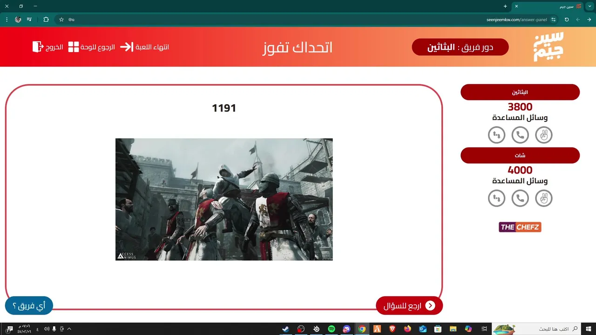This screenshot has height=335, width=596.
Task: Use the two-answers lifeline for team شات
Action: coord(543,198)
